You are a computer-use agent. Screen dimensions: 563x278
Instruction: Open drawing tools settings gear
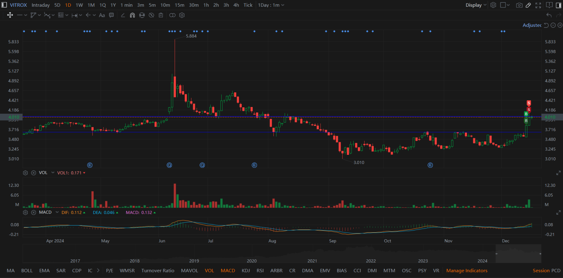click(x=182, y=15)
